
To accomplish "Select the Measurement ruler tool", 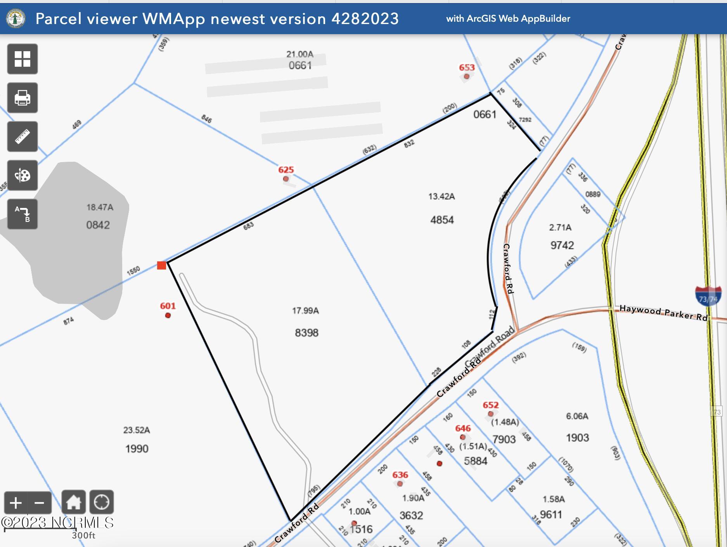I will pos(23,137).
